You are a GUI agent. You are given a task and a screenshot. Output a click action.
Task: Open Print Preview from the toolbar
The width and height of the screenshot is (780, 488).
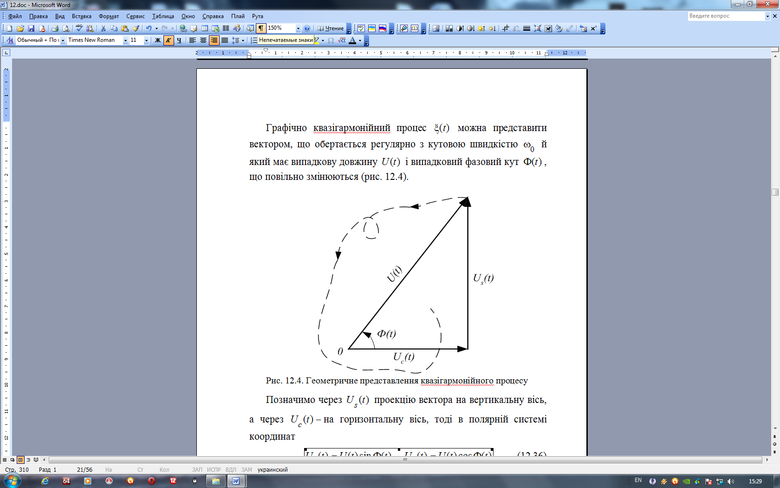[66, 28]
